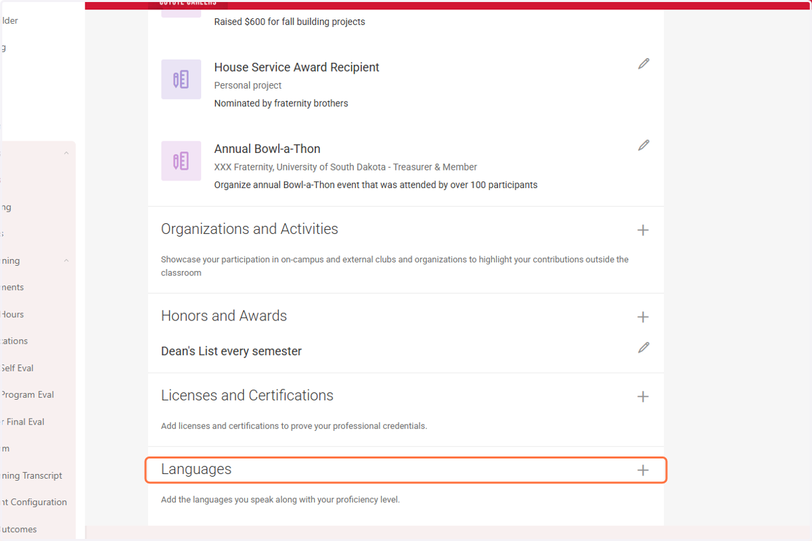Open the Final Eval sidebar item

pyautogui.click(x=22, y=422)
